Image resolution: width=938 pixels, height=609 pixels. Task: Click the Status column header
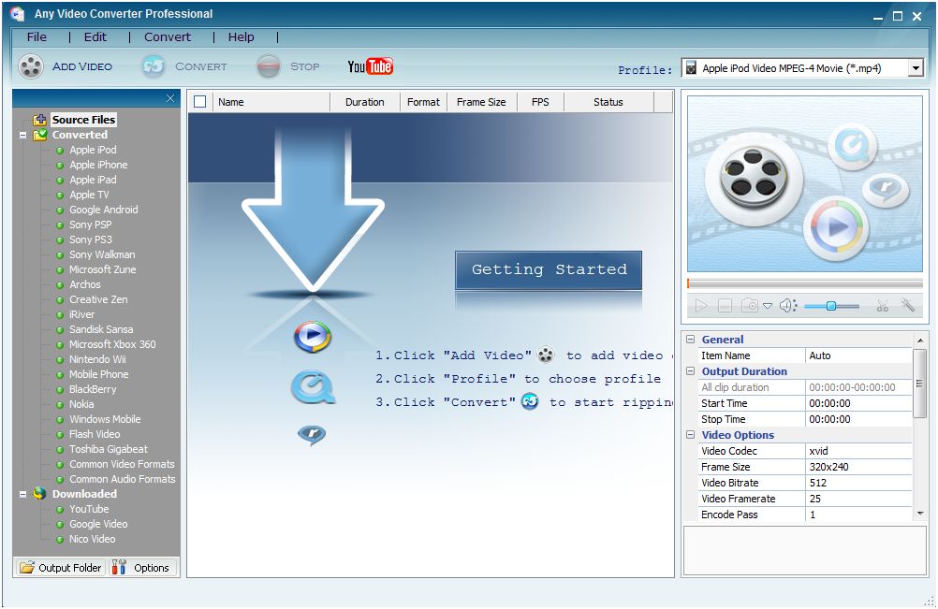pyautogui.click(x=608, y=102)
